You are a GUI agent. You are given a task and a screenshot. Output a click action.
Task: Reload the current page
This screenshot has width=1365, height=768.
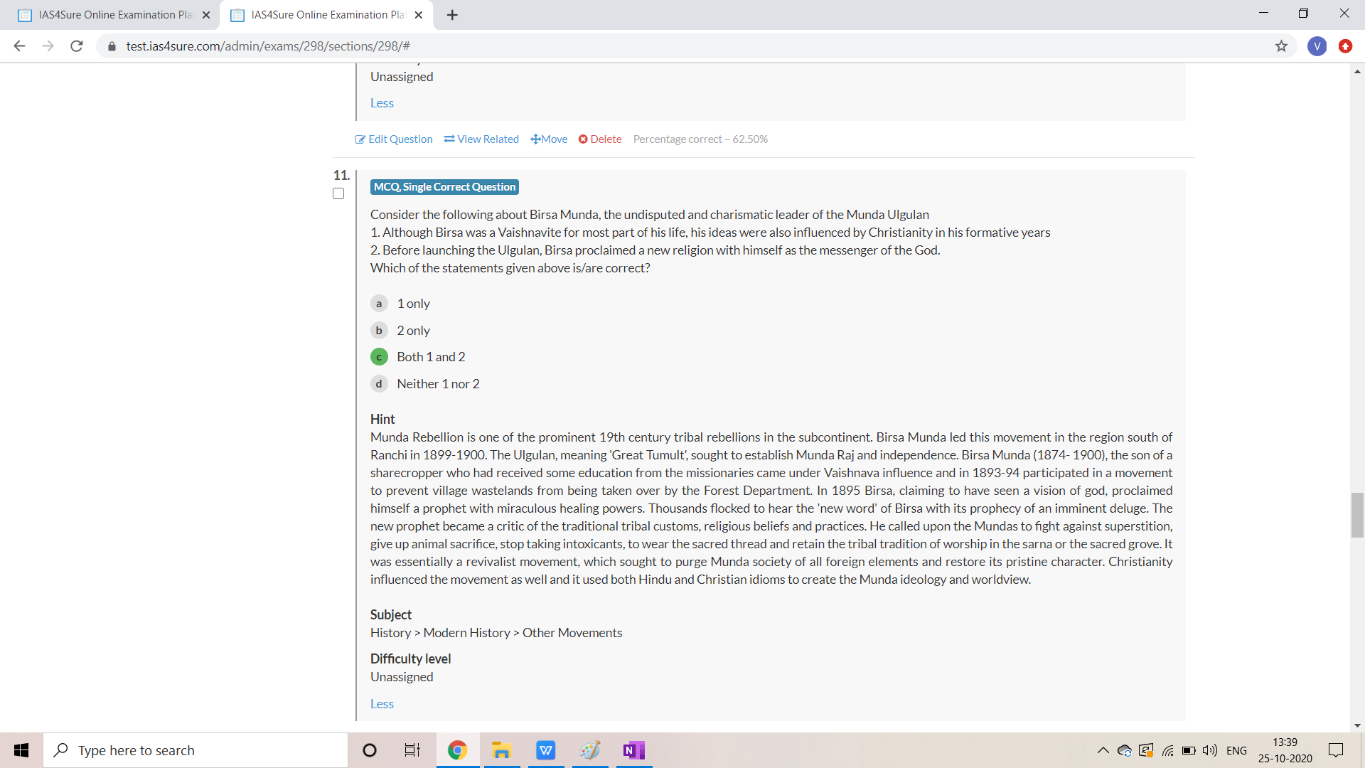coord(77,46)
